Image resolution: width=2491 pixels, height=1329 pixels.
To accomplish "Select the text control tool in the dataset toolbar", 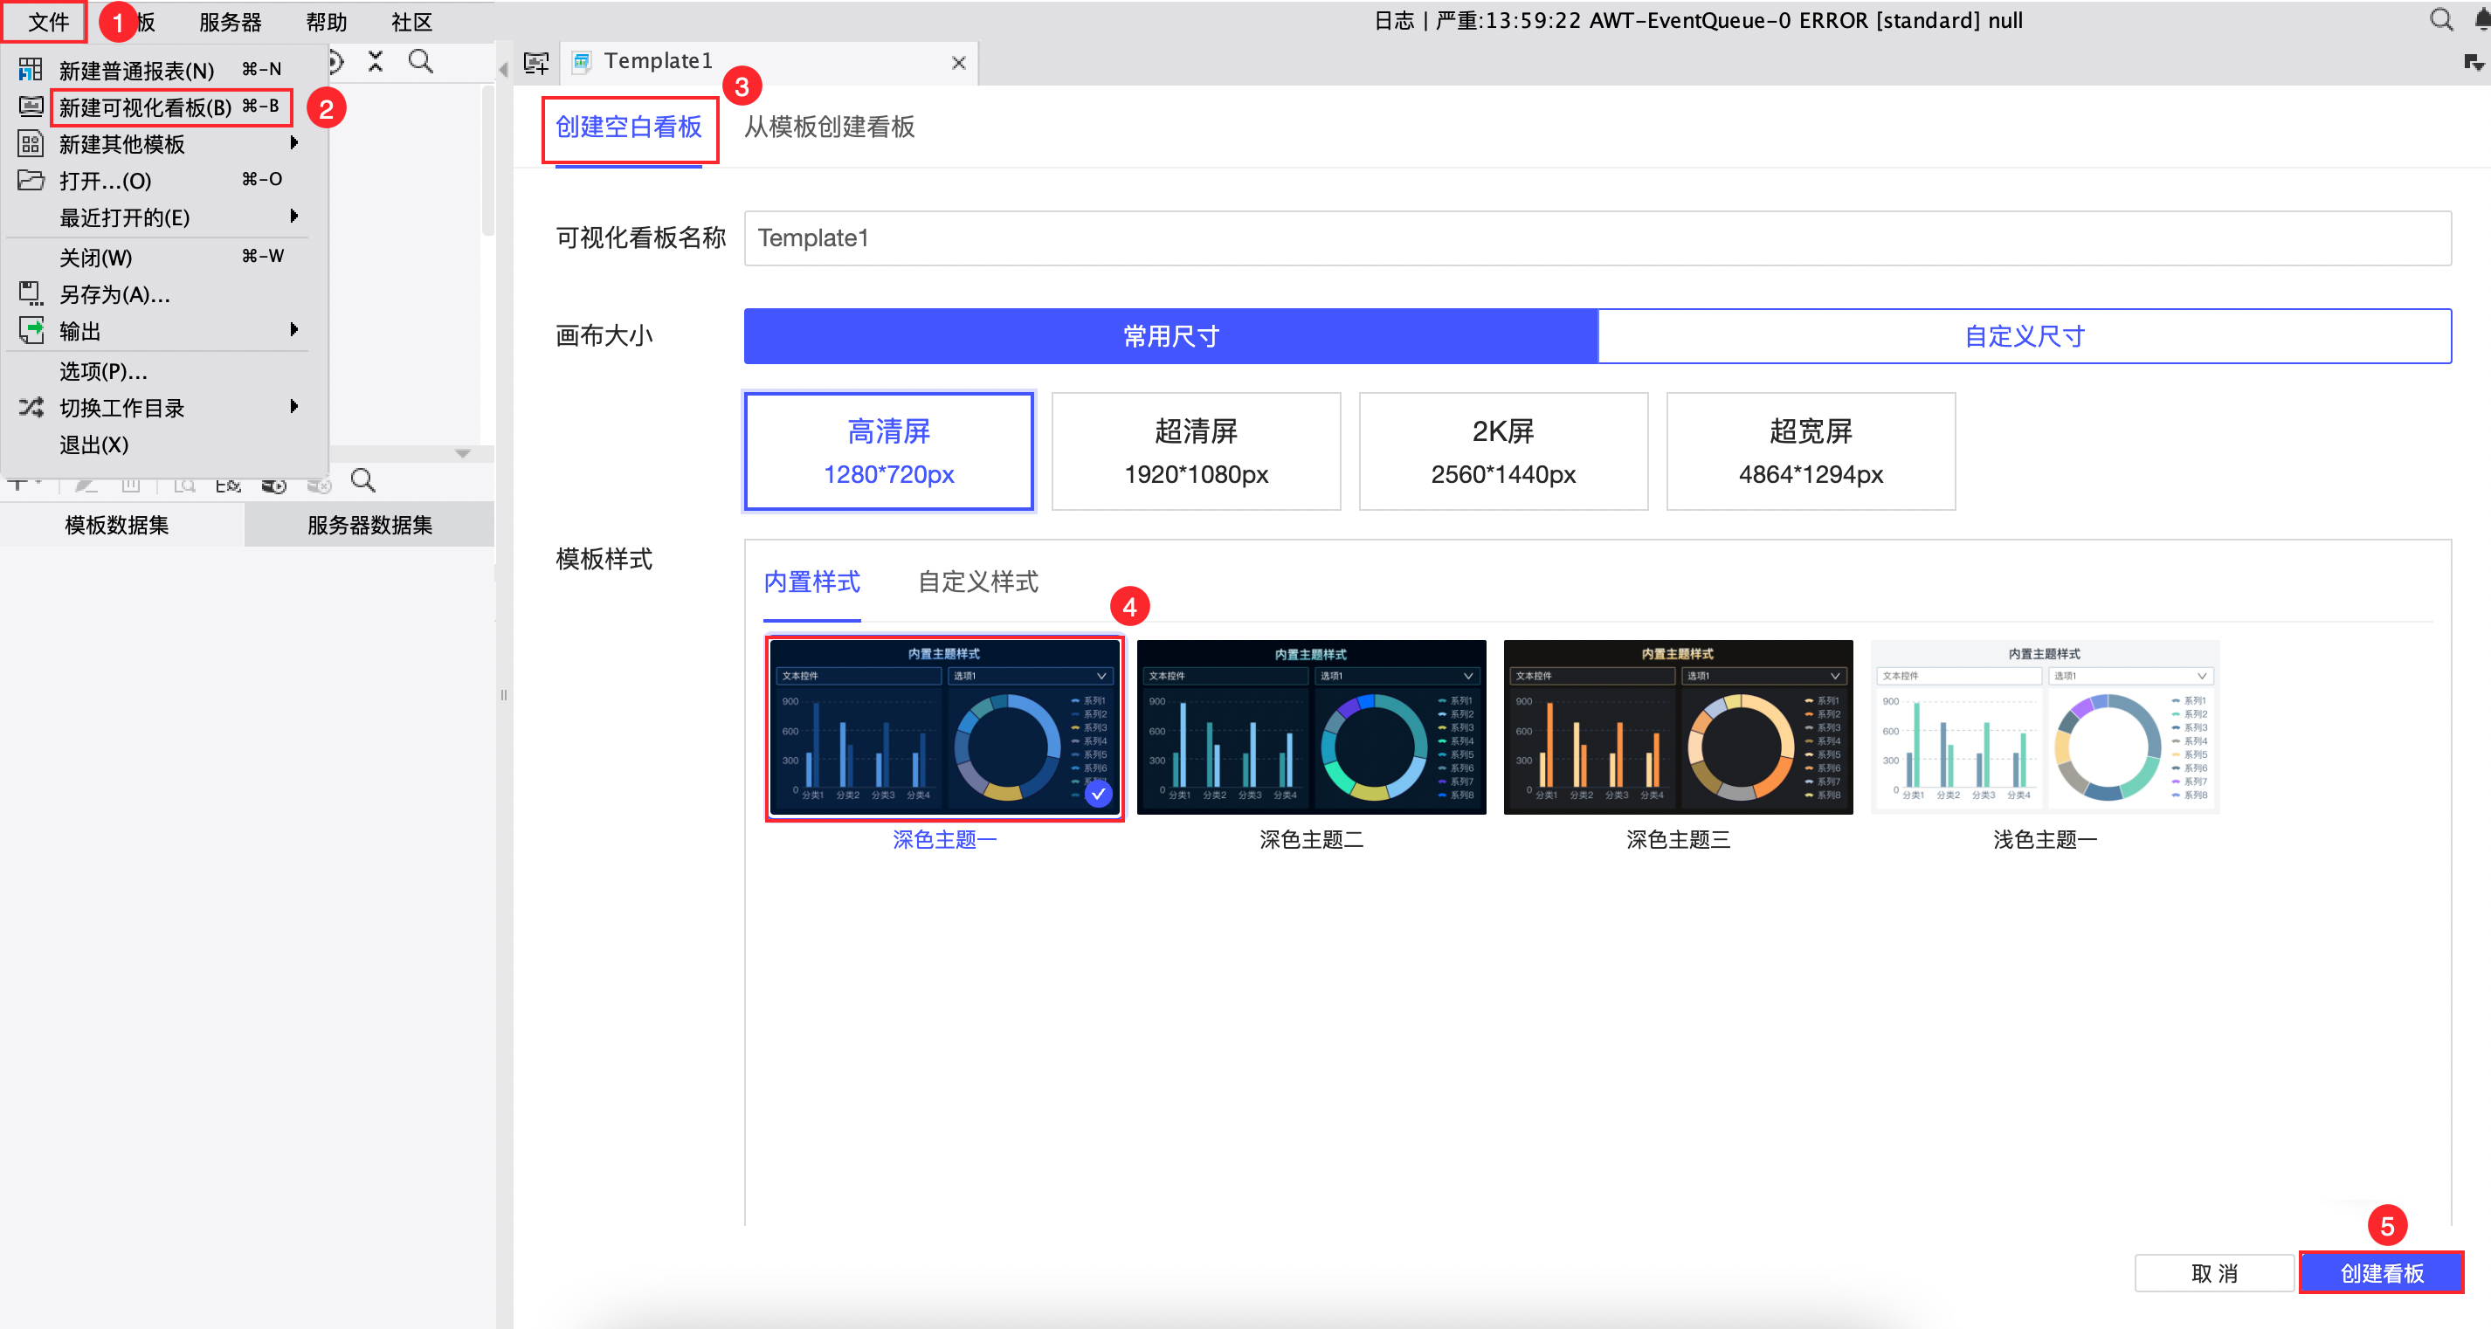I will click(18, 485).
